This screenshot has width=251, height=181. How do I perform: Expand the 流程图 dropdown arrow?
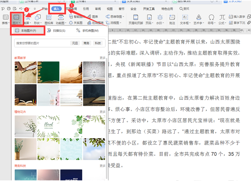pos(120,23)
